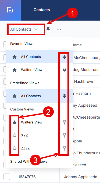This screenshot has width=100, height=186.
Task: Open the three-dots more options menu
Action: point(59,29)
